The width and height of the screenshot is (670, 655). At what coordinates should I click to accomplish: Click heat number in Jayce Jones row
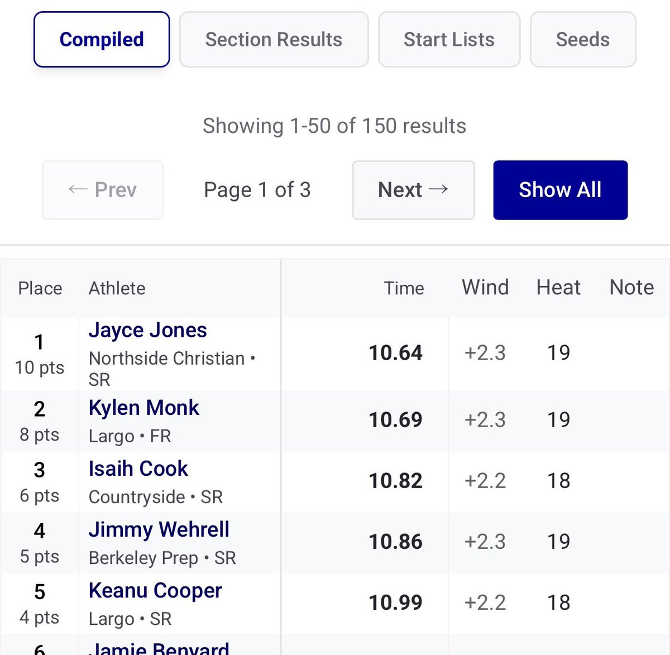(x=558, y=353)
